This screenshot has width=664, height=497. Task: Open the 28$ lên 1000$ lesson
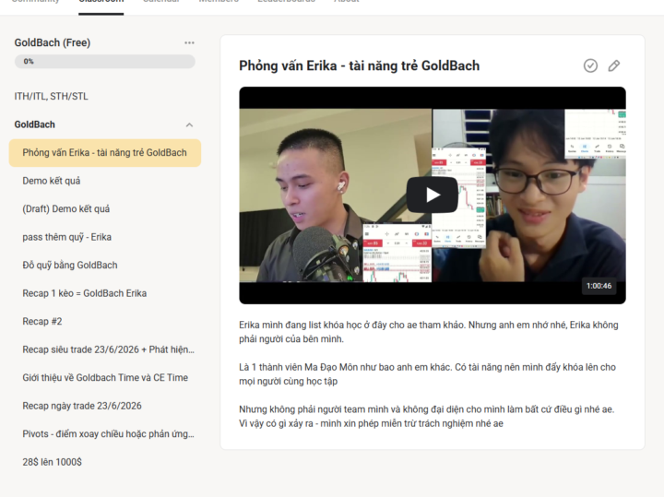52,462
